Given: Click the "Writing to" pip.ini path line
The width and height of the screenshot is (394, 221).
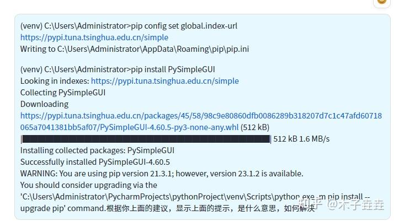Looking at the screenshot, I should click(135, 49).
